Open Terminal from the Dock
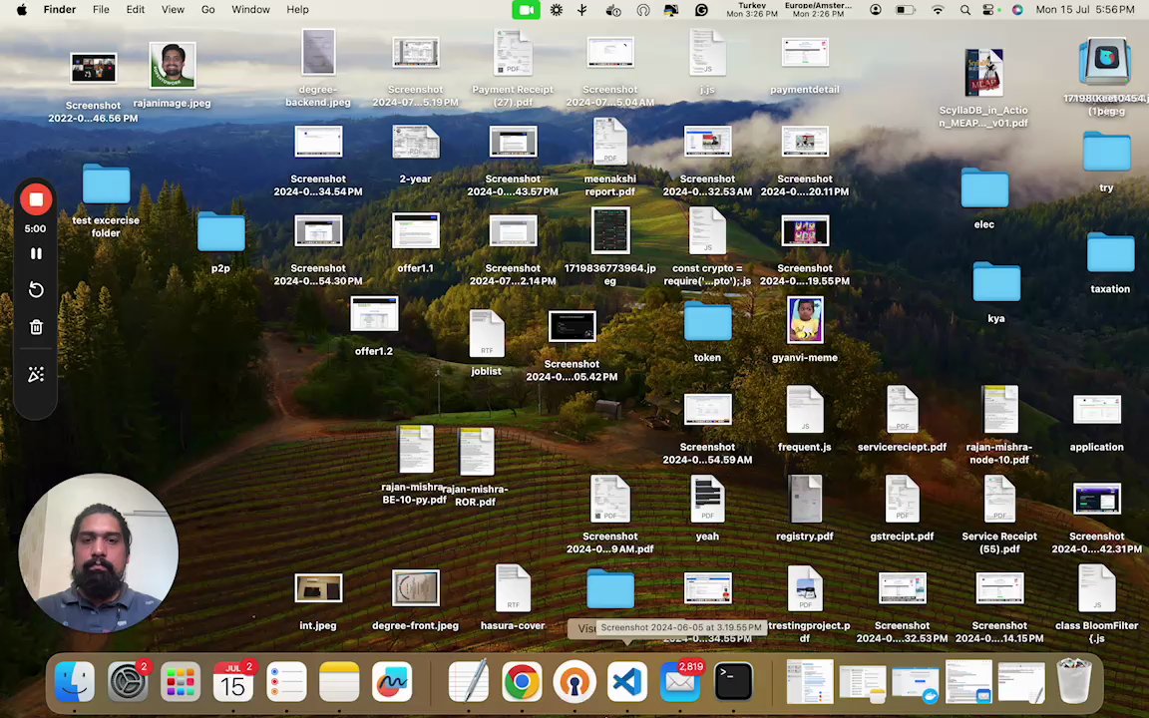This screenshot has width=1149, height=718. (x=733, y=683)
